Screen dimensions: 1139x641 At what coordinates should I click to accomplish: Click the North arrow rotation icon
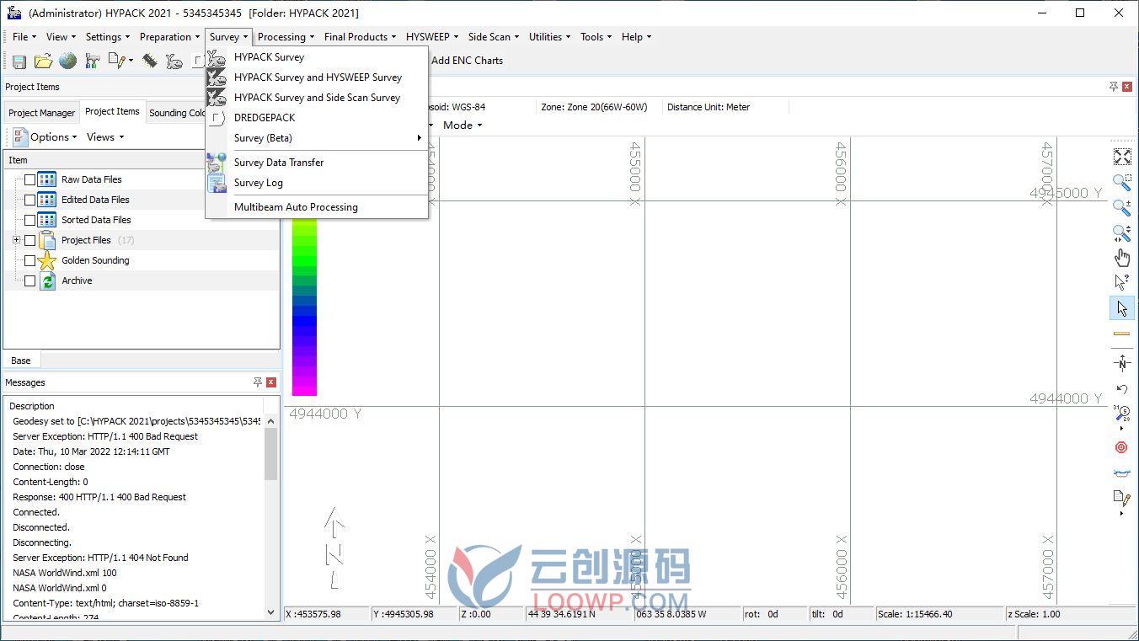[1122, 363]
